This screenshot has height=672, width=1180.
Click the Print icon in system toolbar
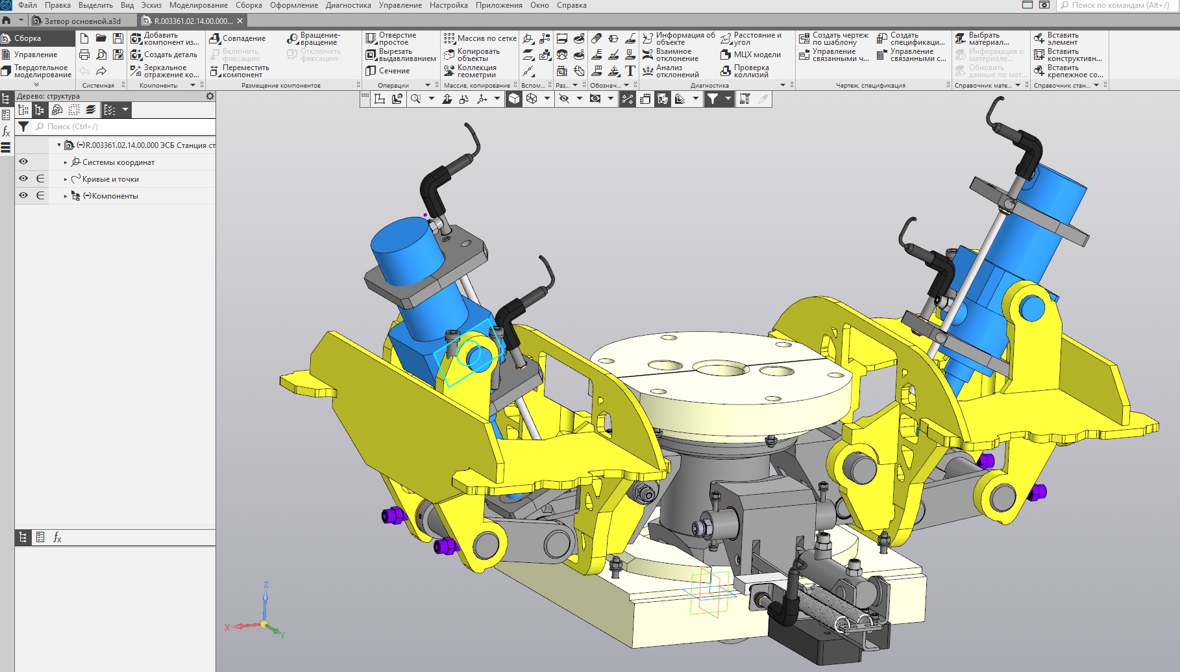[x=84, y=55]
